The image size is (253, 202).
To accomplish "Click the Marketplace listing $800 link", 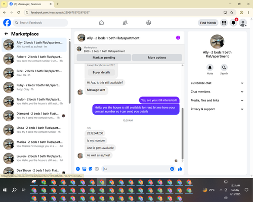I will 104,51.
